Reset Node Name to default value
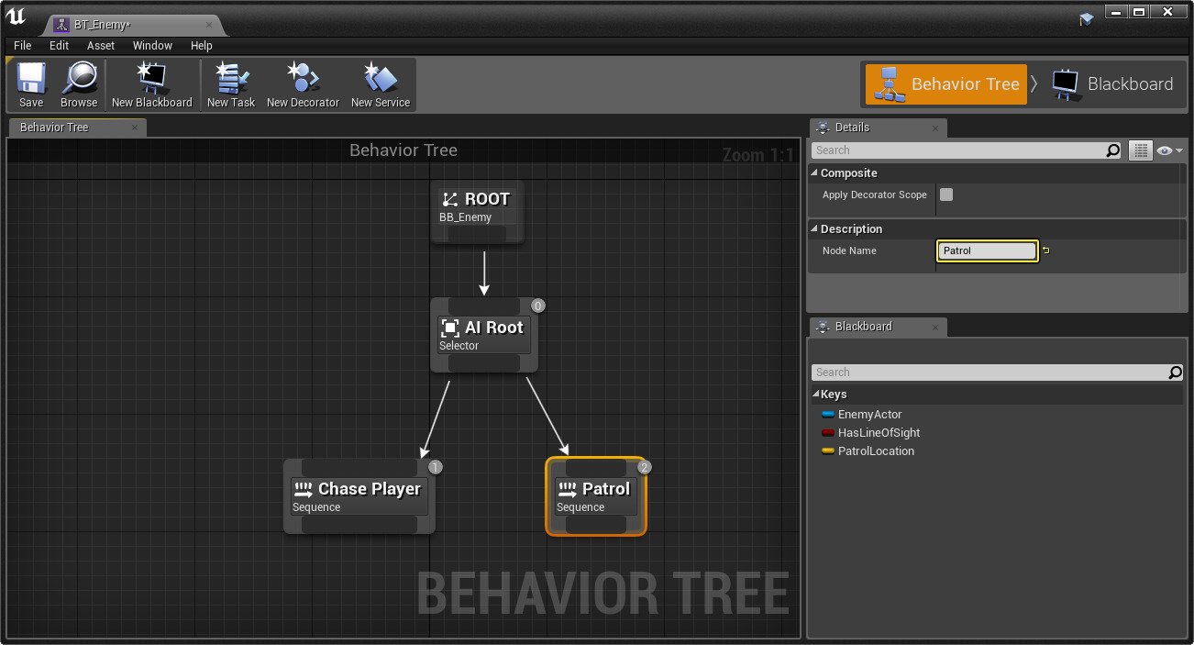The height and width of the screenshot is (645, 1194). pos(1046,250)
